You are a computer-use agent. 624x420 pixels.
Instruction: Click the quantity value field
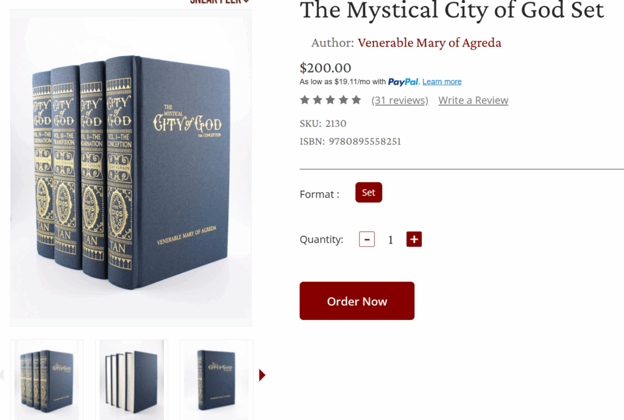391,240
